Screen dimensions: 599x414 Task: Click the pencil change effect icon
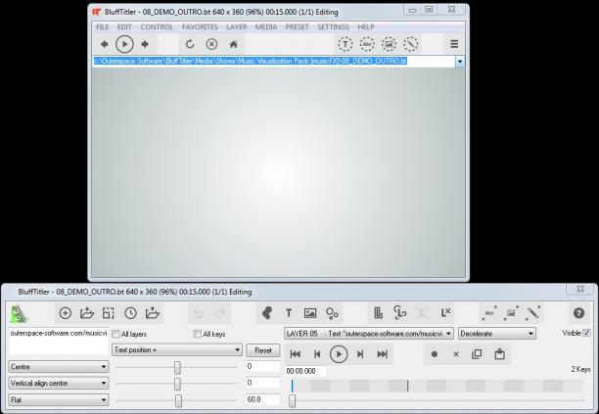click(x=532, y=313)
